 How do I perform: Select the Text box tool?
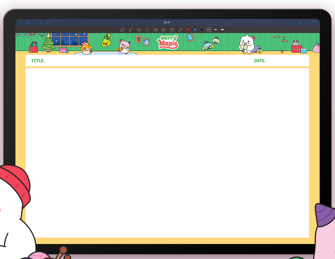click(172, 30)
